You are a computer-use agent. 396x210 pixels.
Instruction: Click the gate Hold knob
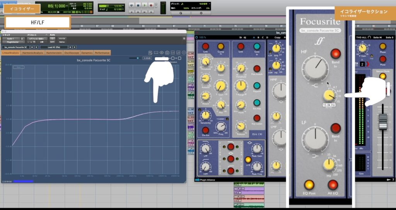pyautogui.click(x=241, y=105)
